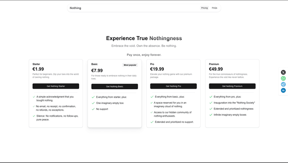
Task: Share via the LinkedIn icon
Action: (283, 91)
